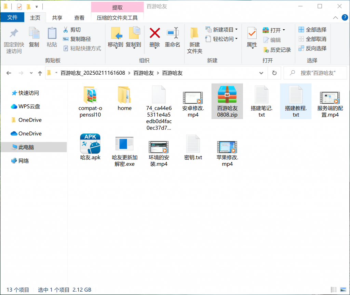Click the refresh button beside address bar

pyautogui.click(x=274, y=73)
